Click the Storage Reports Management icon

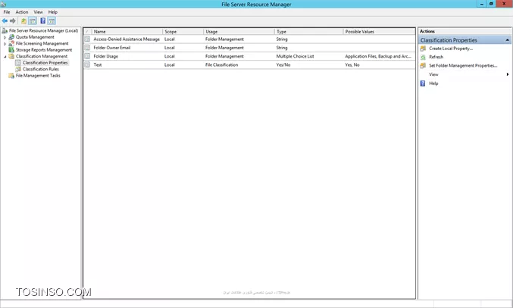[x=11, y=50]
